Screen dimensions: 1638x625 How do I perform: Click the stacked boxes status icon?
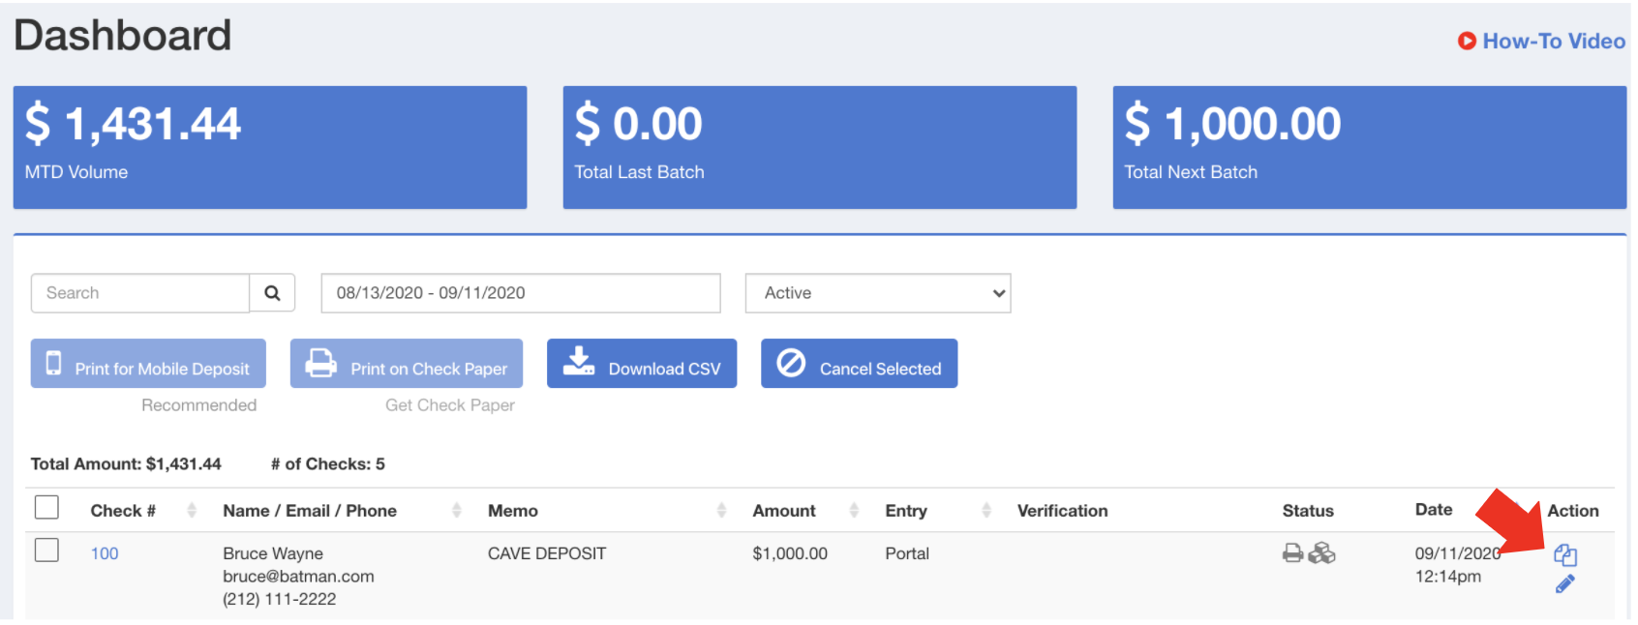coord(1321,553)
